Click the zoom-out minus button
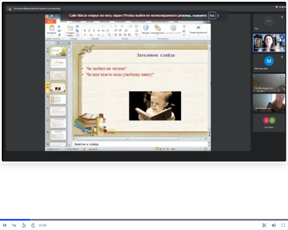Viewport: 288px width, 230px height. coord(178,149)
